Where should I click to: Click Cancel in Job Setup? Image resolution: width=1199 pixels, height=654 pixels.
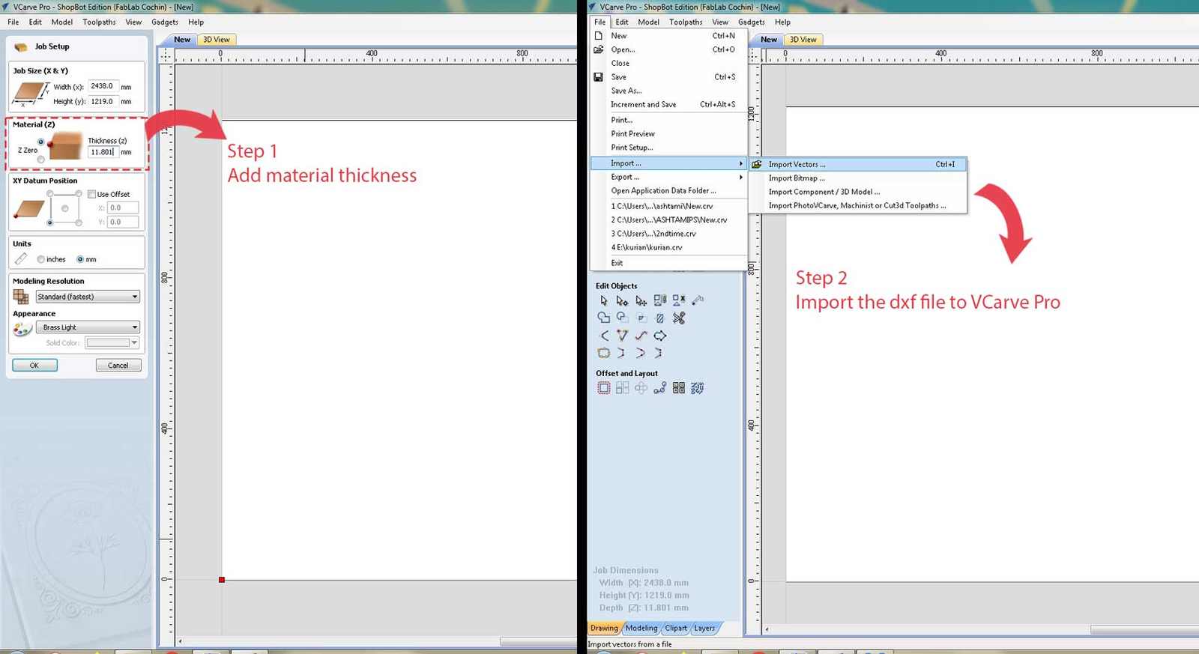pos(118,366)
